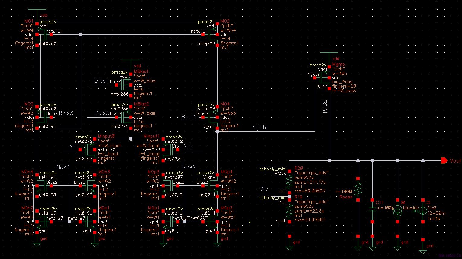Click the Rpass 100M resistor symbol

pyautogui.click(x=358, y=189)
